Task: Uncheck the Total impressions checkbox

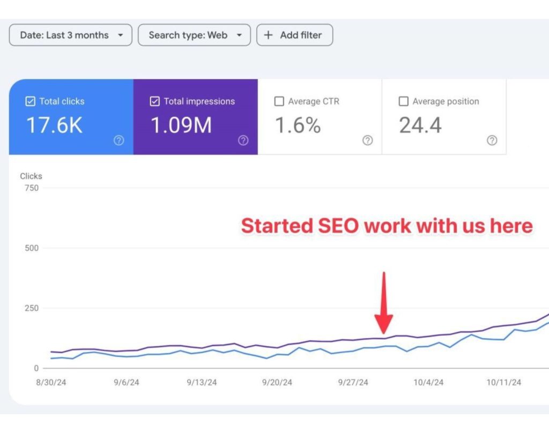Action: [x=155, y=101]
